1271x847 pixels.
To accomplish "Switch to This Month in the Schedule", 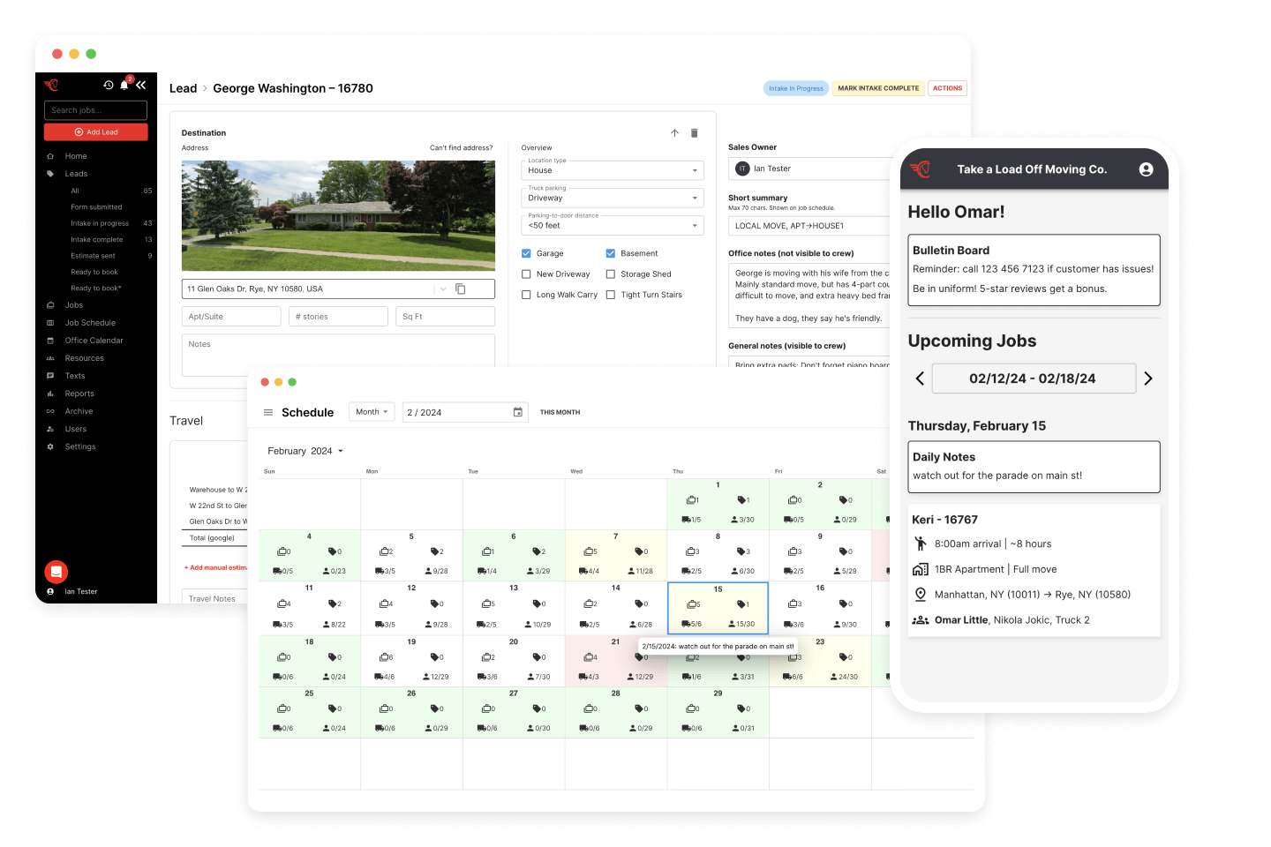I will tap(559, 411).
